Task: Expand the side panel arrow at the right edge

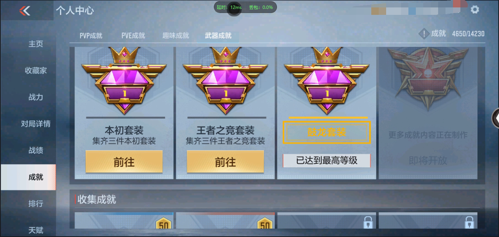Action: click(496, 118)
